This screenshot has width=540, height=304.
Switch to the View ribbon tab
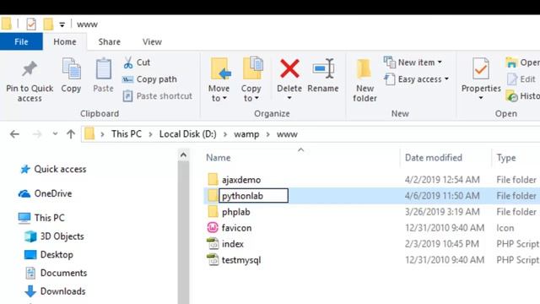click(152, 41)
